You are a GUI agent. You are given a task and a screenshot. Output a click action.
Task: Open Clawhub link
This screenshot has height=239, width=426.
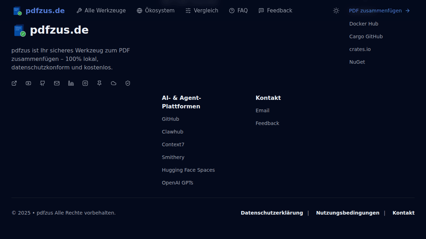(173, 132)
